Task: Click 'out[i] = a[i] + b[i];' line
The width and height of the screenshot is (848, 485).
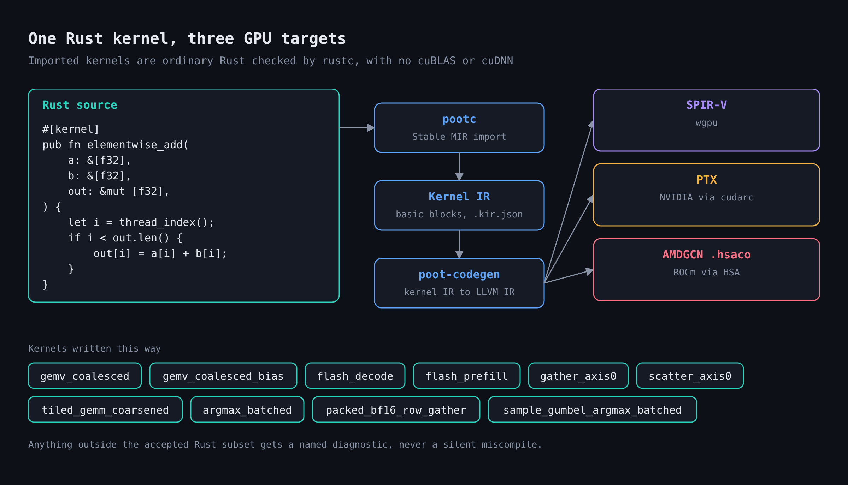Action: click(x=160, y=253)
